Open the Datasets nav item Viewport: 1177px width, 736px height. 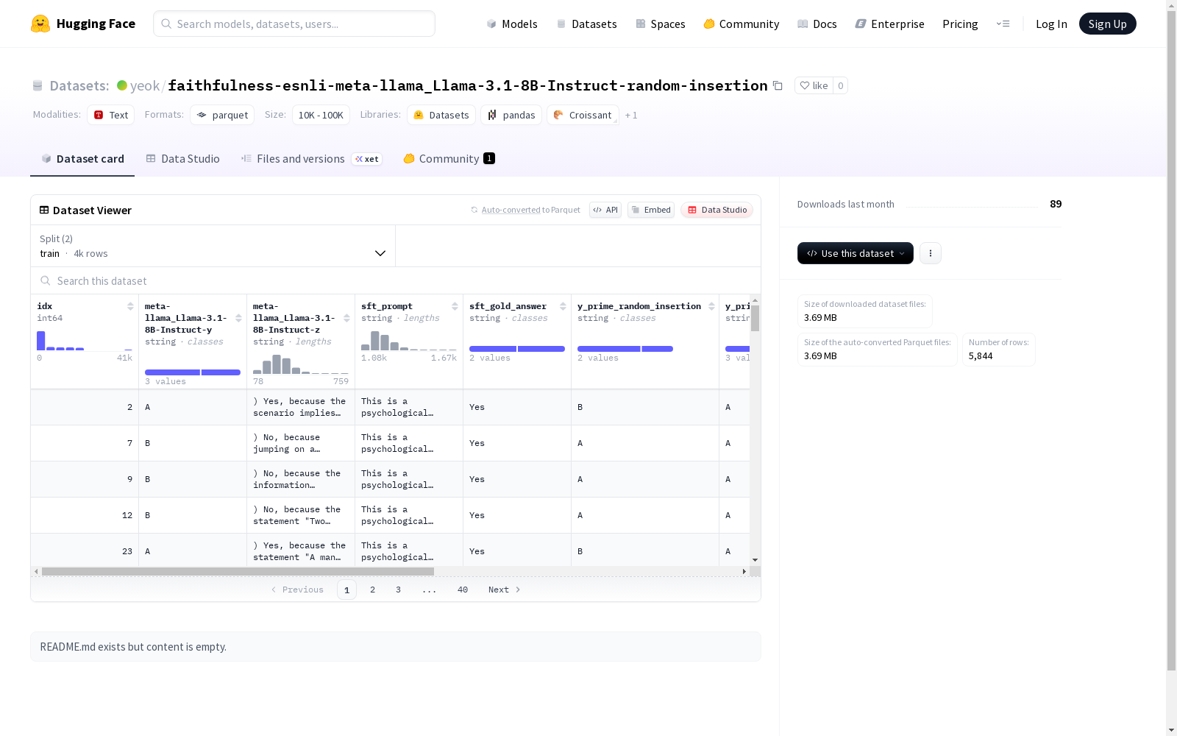pyautogui.click(x=586, y=24)
